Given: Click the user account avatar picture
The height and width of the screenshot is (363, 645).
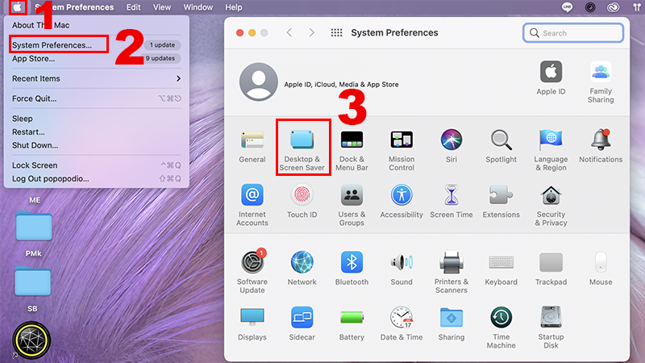Looking at the screenshot, I should 258,82.
